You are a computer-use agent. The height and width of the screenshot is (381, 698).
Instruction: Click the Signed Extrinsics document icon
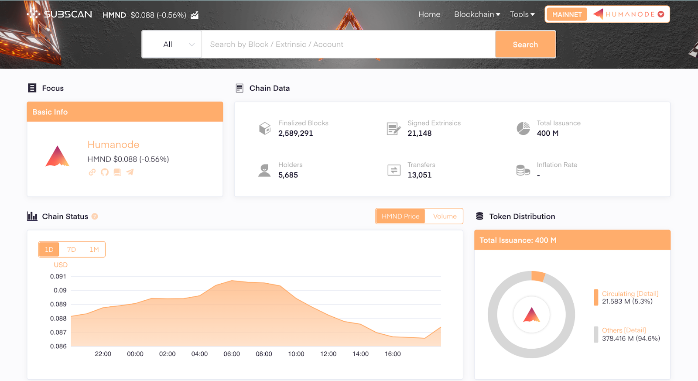coord(393,129)
